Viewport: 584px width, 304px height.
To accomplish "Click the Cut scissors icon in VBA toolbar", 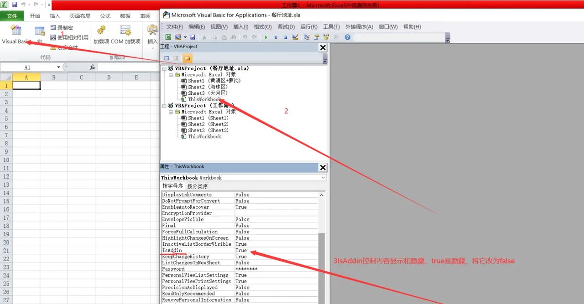I will [x=204, y=37].
